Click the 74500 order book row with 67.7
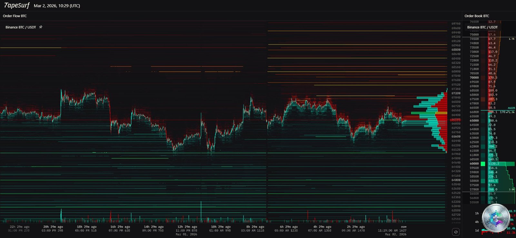 pyautogui.click(x=489, y=39)
